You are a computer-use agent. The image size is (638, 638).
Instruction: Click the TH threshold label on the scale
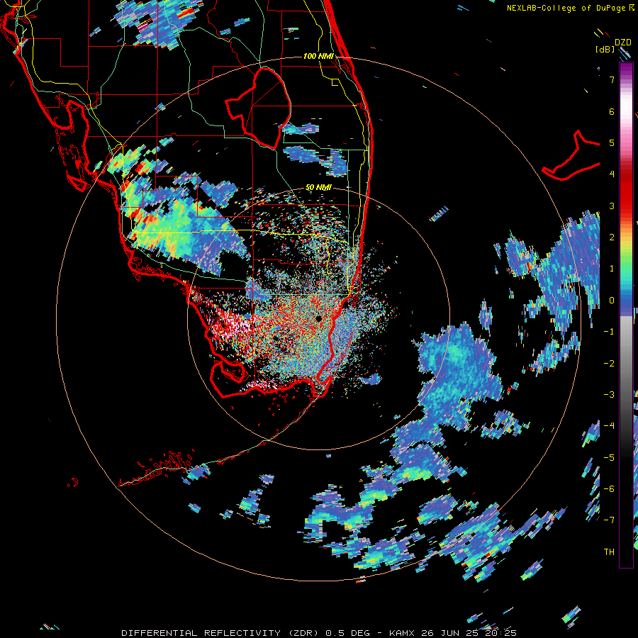[x=609, y=552]
